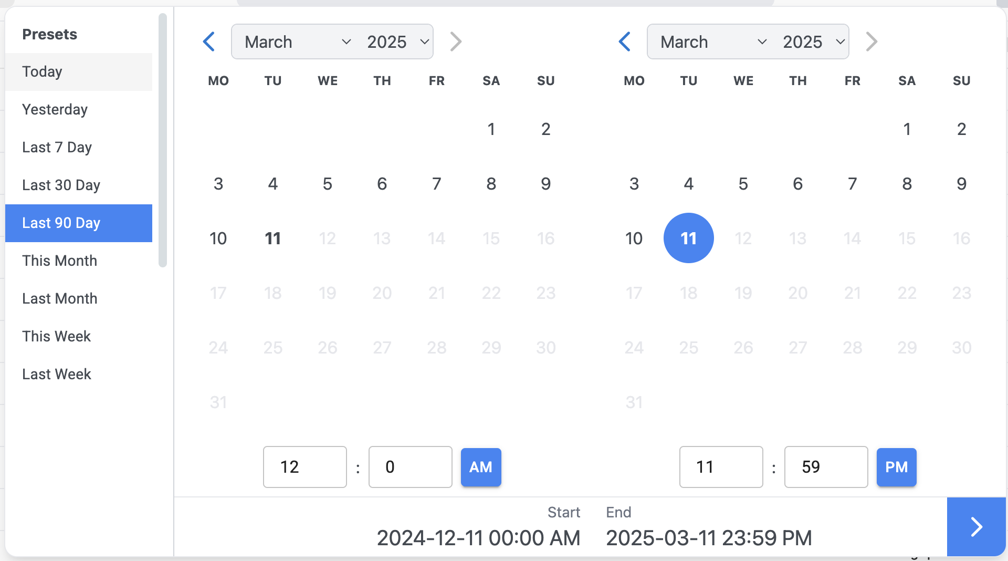Select March 4 in the start calendar
1008x561 pixels.
point(273,184)
